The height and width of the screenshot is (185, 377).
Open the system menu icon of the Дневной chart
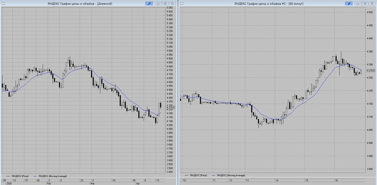(3, 3)
